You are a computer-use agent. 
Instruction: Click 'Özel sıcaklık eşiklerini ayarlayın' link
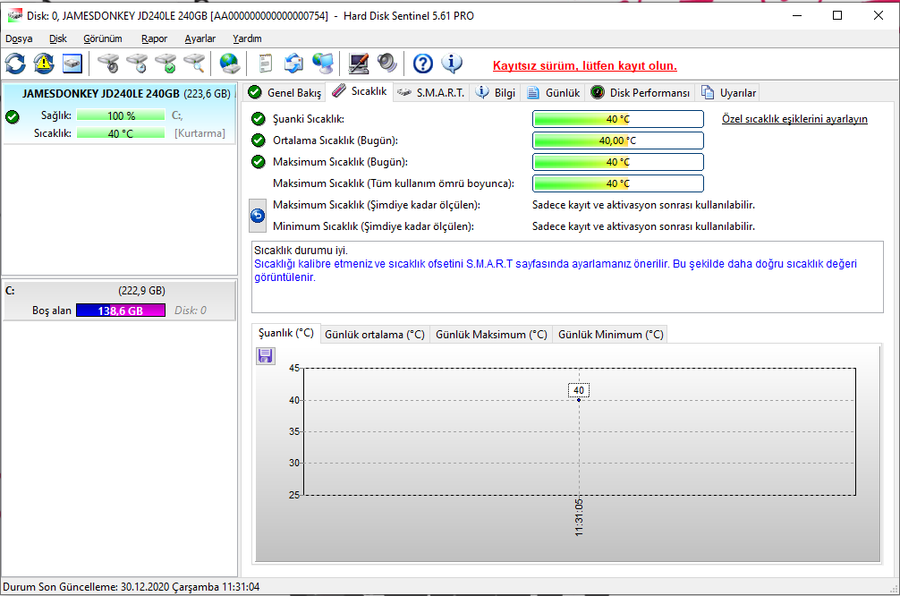click(794, 119)
